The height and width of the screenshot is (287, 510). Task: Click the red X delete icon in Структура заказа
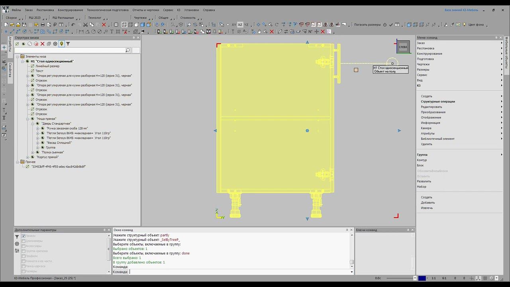pos(43,44)
